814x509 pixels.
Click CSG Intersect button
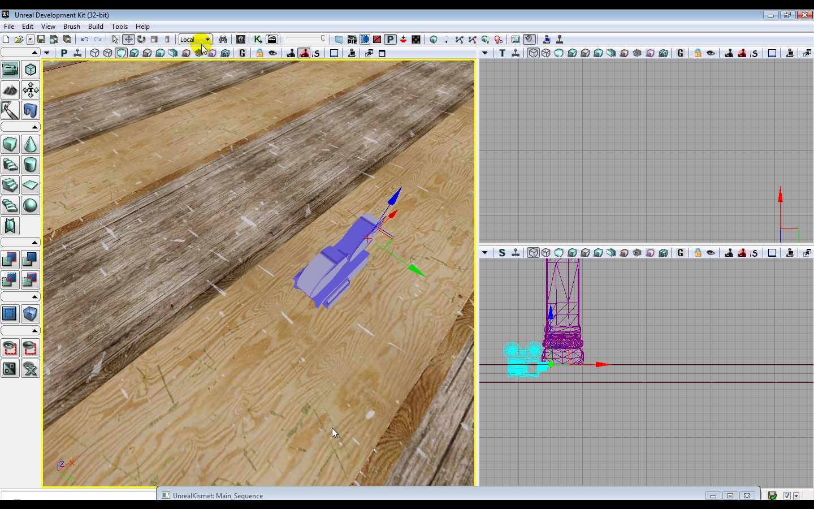coord(10,280)
